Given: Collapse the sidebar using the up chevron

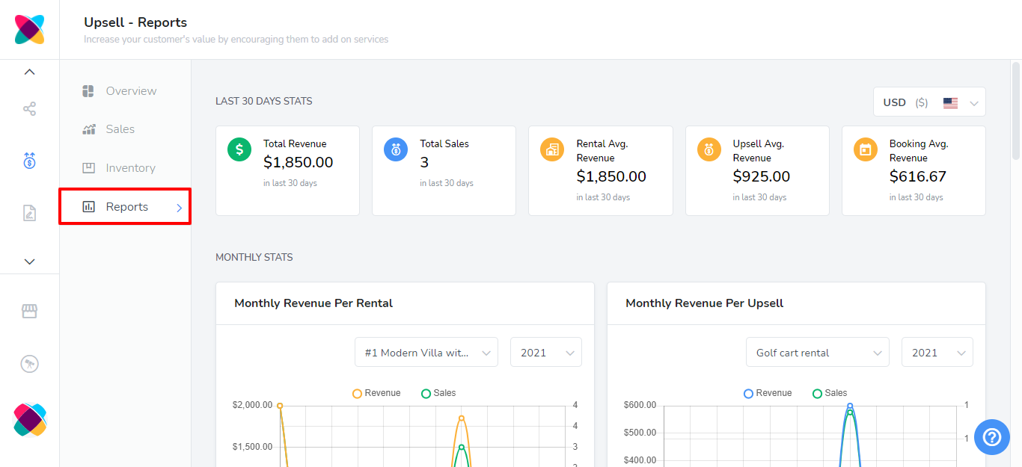Looking at the screenshot, I should coord(29,72).
